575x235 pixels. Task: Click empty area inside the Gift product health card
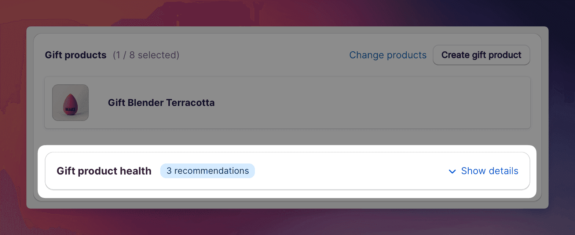(x=348, y=171)
